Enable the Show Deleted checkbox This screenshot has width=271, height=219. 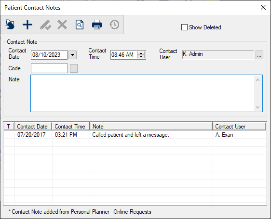(x=184, y=27)
